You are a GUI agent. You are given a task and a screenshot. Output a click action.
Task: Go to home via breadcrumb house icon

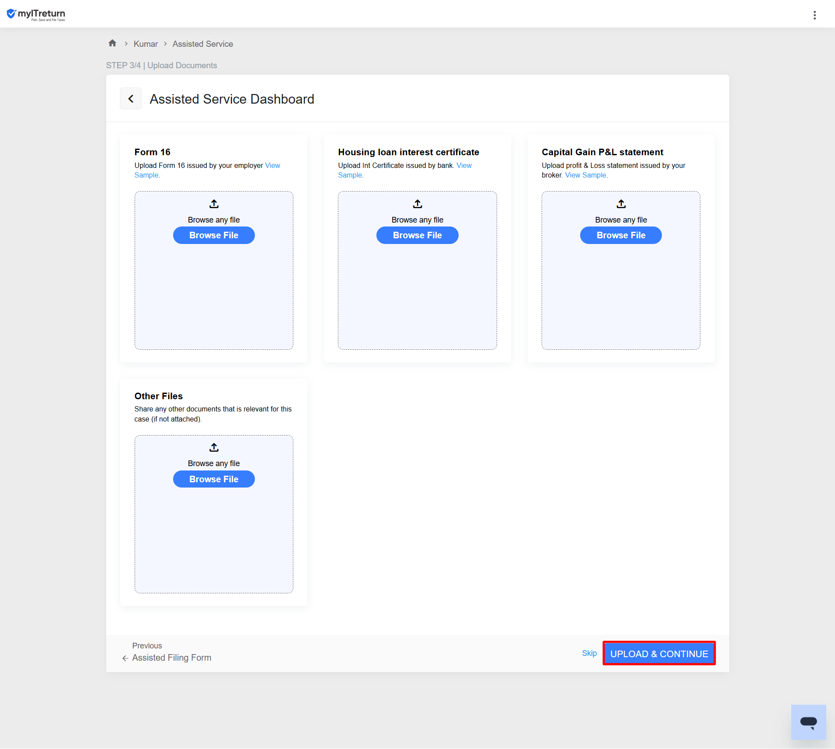[x=112, y=43]
